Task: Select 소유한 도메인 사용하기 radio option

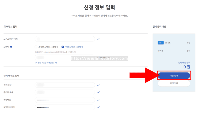Action: [36, 47]
